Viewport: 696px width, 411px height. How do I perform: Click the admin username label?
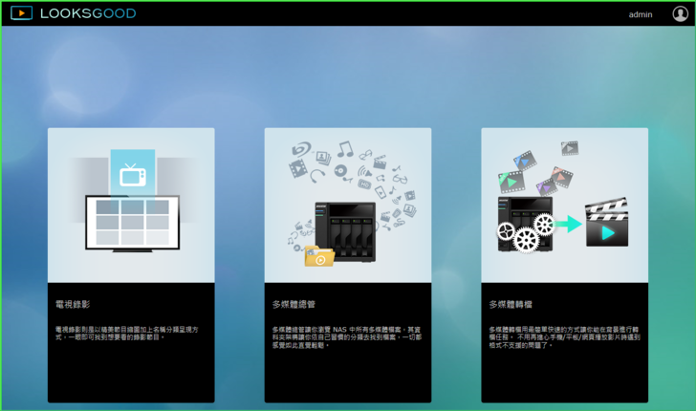(x=641, y=14)
